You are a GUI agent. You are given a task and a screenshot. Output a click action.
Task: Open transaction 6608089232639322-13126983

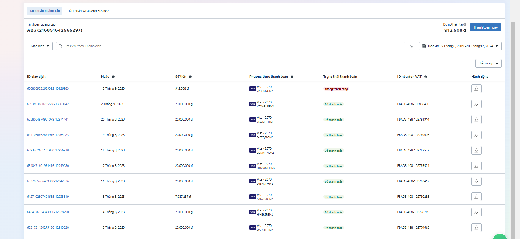pyautogui.click(x=48, y=89)
